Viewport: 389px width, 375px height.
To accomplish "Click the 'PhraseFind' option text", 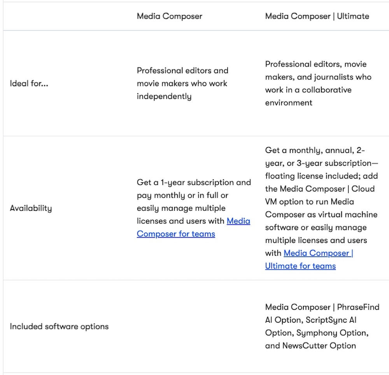I will (x=358, y=307).
